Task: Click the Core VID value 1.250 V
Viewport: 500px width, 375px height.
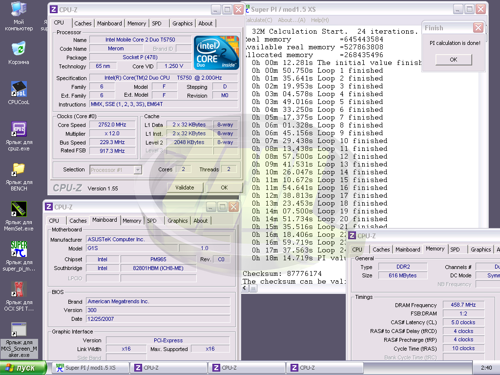Action: [174, 66]
